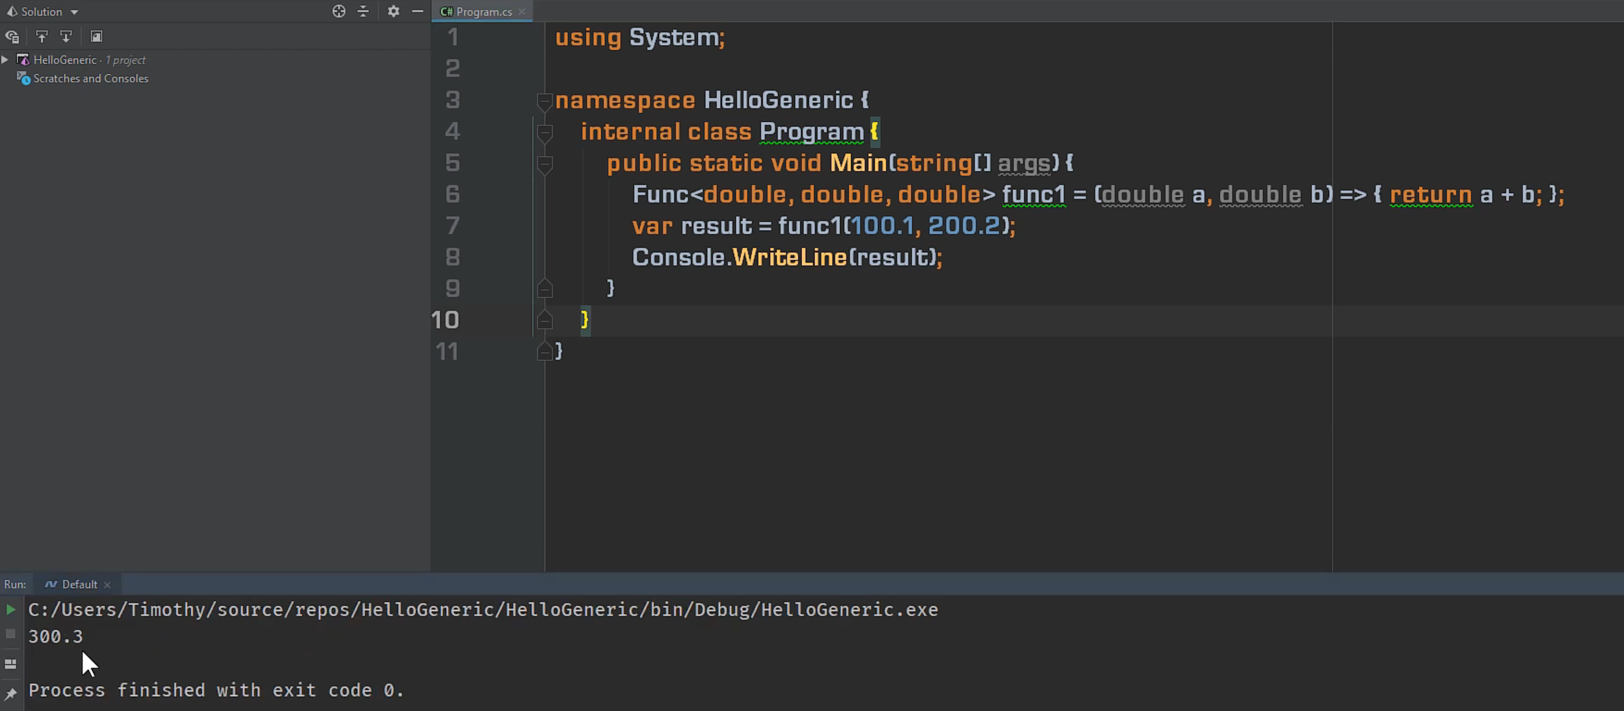Click fold end marker on line 11
1624x711 pixels.
coord(545,351)
